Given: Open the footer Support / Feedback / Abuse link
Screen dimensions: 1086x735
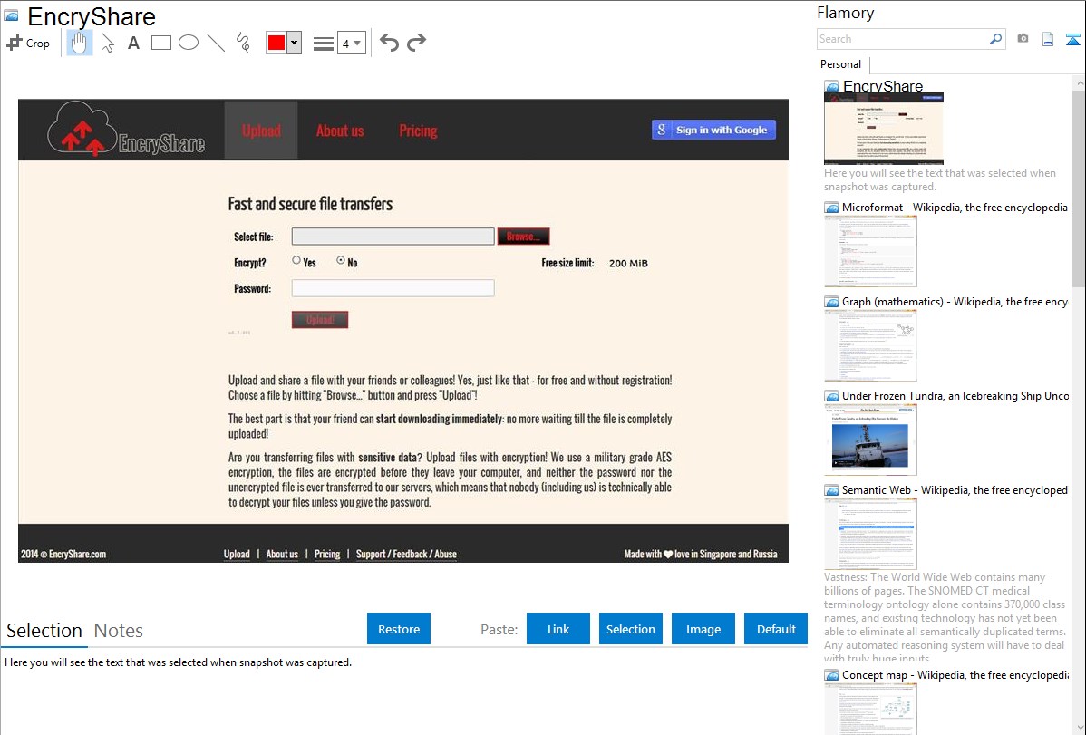Looking at the screenshot, I should [406, 554].
